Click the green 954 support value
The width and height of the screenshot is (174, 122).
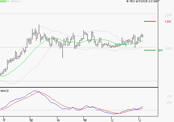pos(160,50)
